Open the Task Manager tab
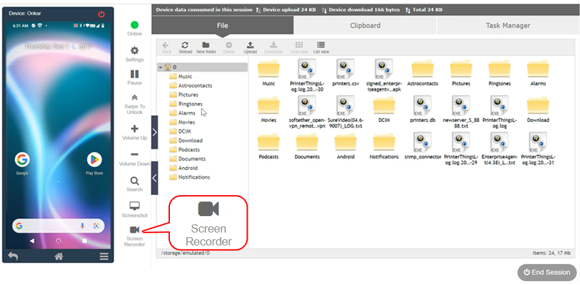580x285 pixels. click(508, 25)
